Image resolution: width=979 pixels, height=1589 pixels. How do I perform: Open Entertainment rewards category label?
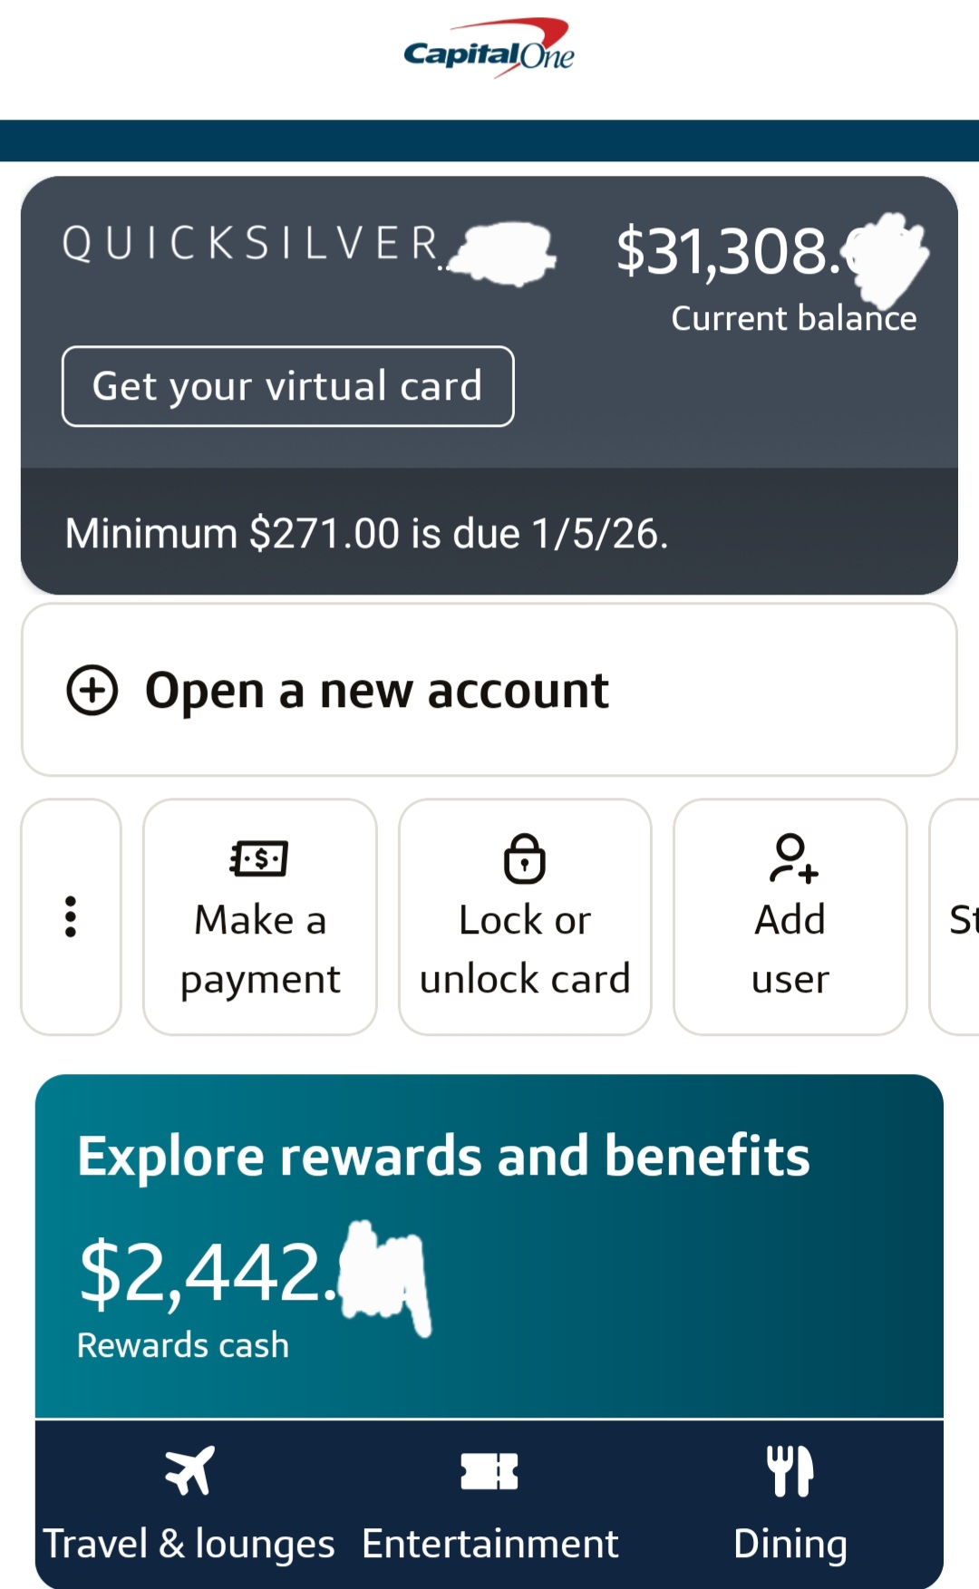(x=489, y=1543)
